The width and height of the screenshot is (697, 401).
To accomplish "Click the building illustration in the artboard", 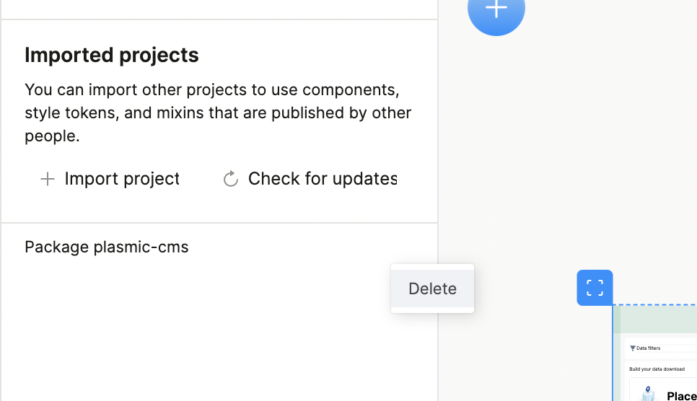I will click(x=648, y=394).
